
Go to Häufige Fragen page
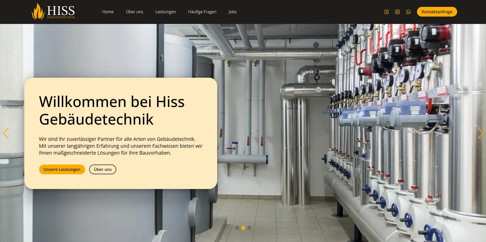point(202,12)
